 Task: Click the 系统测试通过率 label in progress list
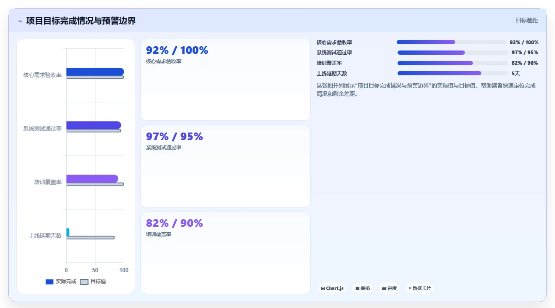tap(334, 53)
